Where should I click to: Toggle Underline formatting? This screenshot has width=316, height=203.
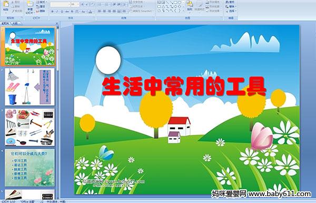pos(62,12)
